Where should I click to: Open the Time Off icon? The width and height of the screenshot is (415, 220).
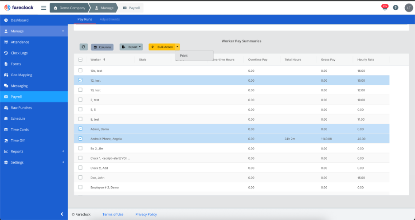pos(6,141)
